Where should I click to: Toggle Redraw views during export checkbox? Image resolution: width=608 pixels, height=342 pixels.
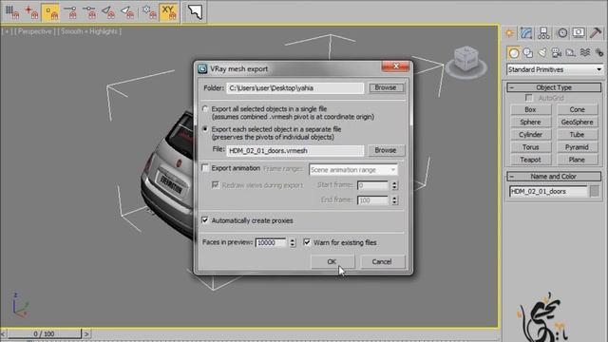tap(216, 185)
